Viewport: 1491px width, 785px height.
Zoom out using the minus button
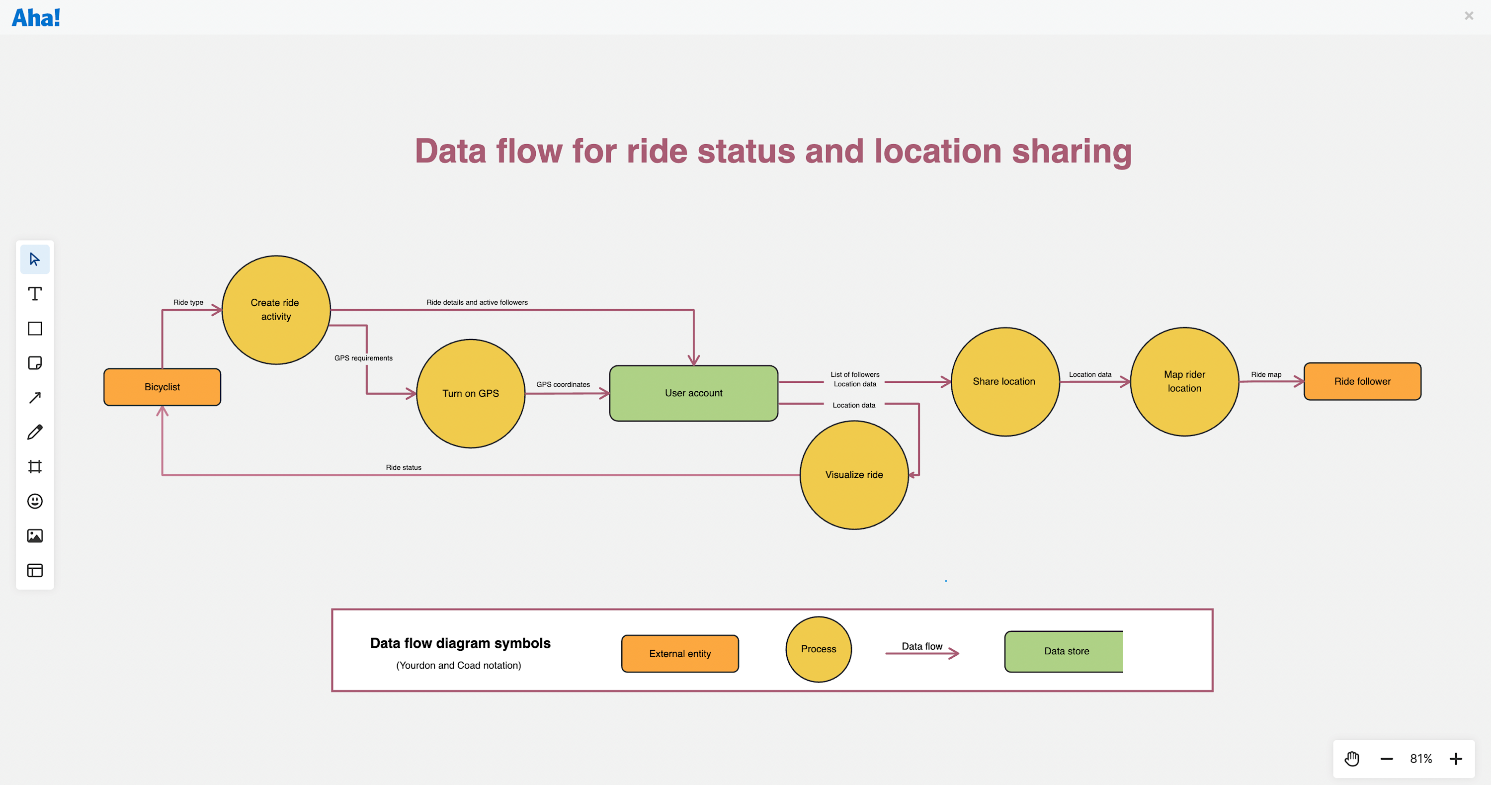(x=1387, y=758)
